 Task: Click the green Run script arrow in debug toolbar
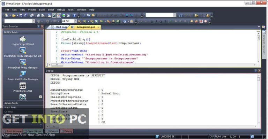[x=171, y=21]
